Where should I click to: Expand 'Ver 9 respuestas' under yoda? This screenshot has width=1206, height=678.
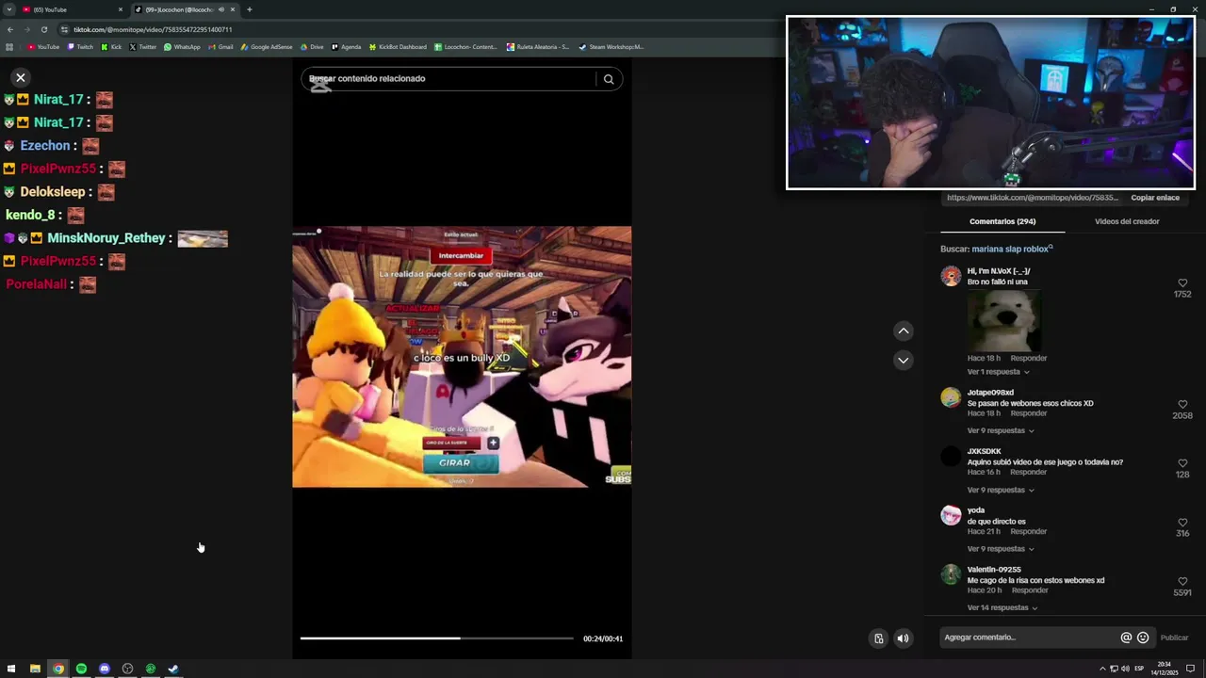click(x=1001, y=549)
